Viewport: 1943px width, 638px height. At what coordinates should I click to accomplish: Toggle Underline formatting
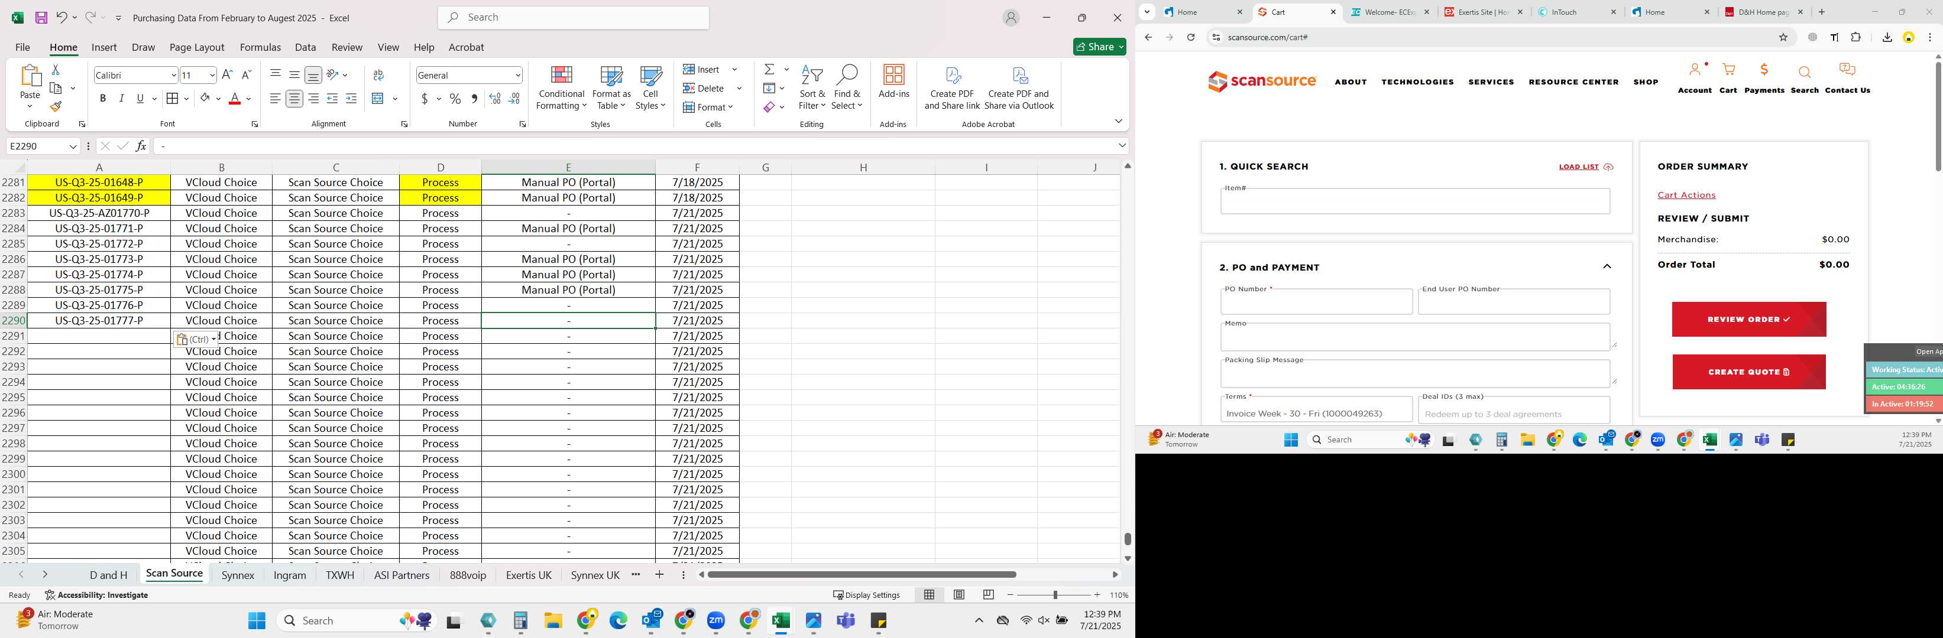140,99
